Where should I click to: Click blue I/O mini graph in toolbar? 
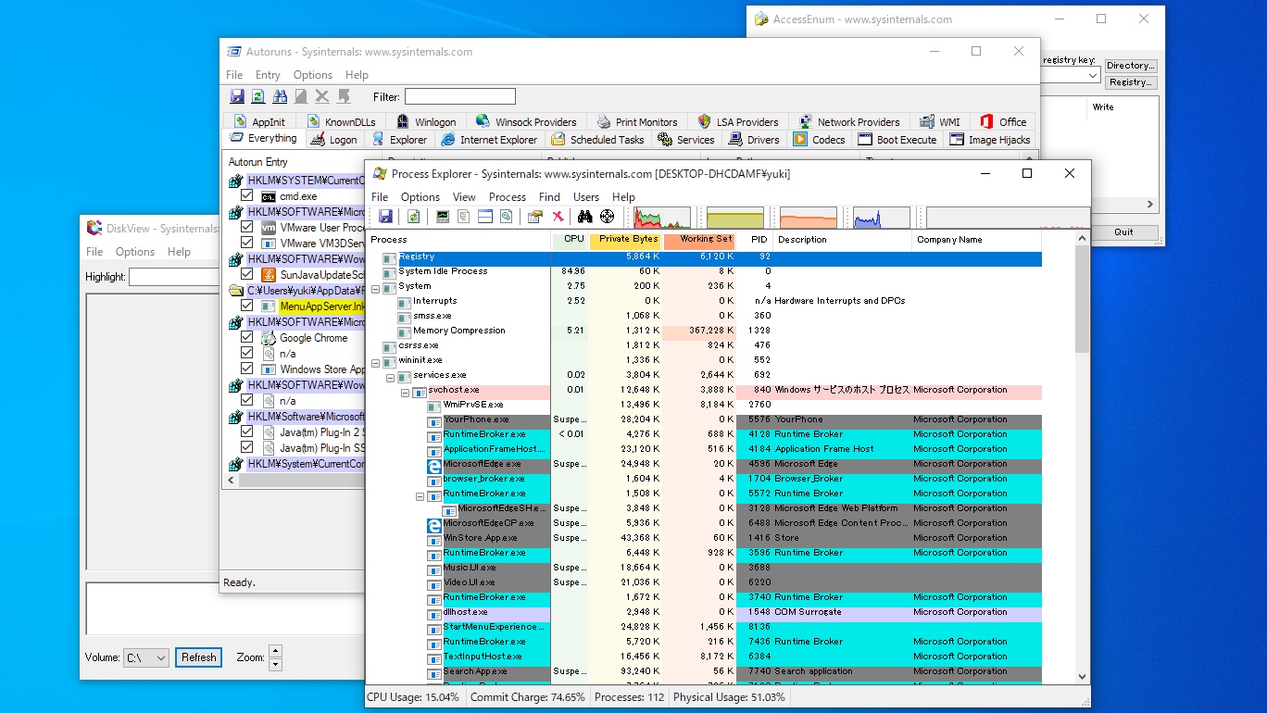[882, 218]
